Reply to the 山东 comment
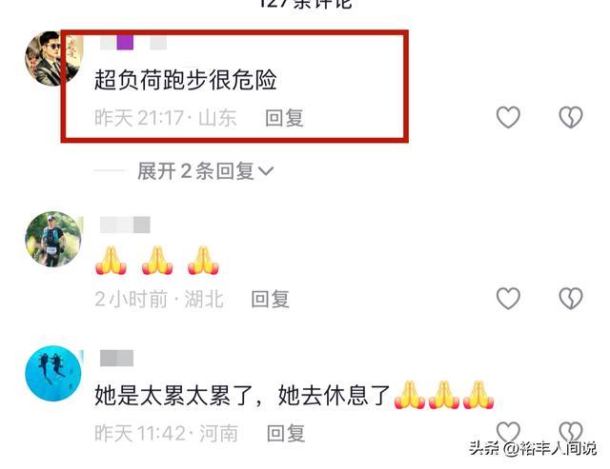The image size is (610, 469). pyautogui.click(x=284, y=118)
